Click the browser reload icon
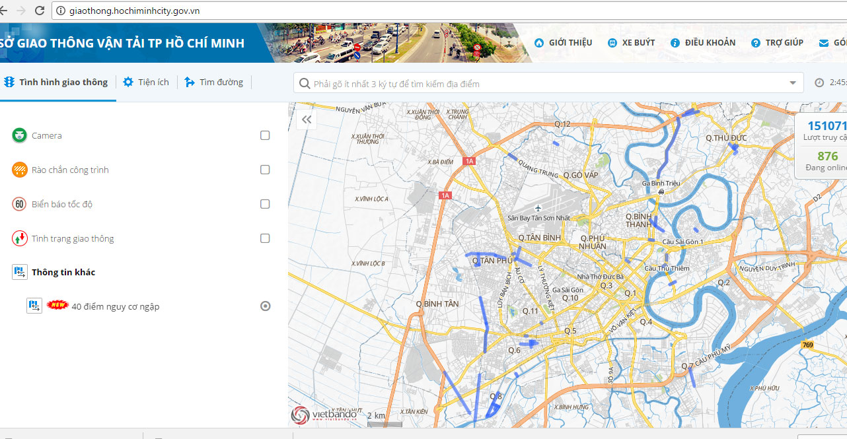The width and height of the screenshot is (847, 439). pos(40,11)
